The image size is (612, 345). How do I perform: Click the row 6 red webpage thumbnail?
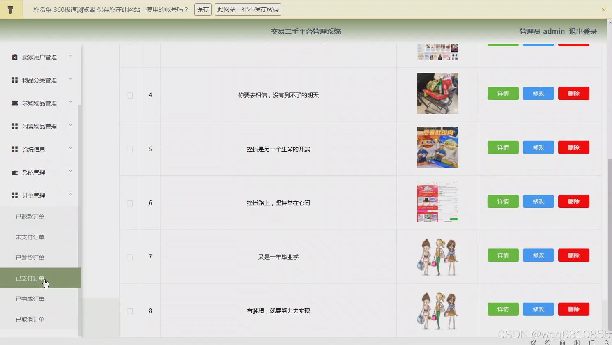(x=438, y=201)
